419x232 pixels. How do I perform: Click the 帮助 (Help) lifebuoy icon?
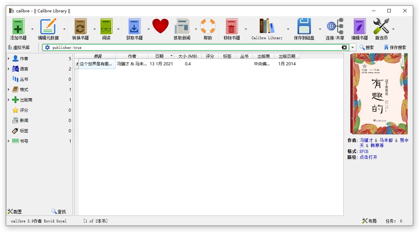[208, 26]
